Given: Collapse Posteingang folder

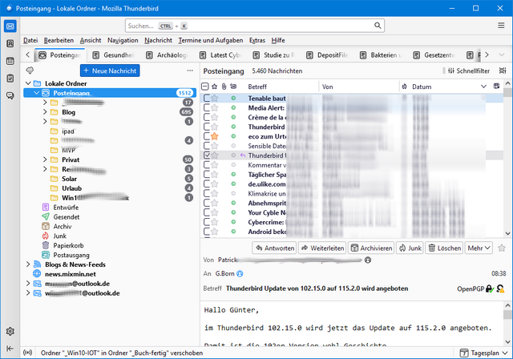Looking at the screenshot, I should 37,93.
